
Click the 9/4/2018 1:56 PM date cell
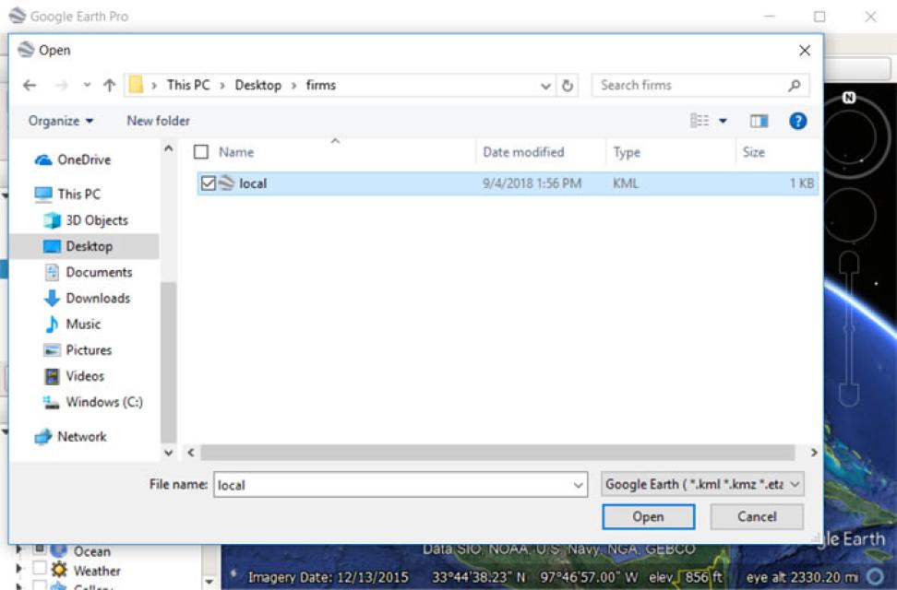click(532, 183)
